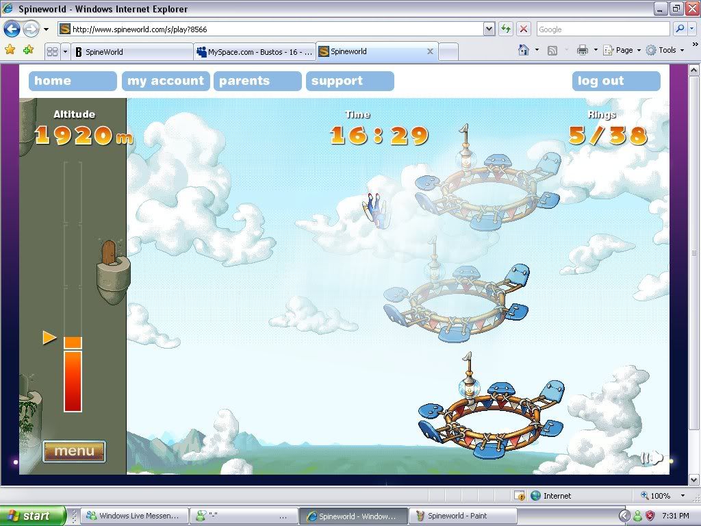Expand the toolbar overflow chevron
The height and width of the screenshot is (526, 701).
[696, 45]
